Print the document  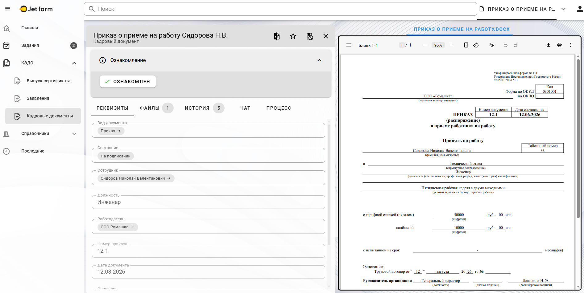click(560, 45)
